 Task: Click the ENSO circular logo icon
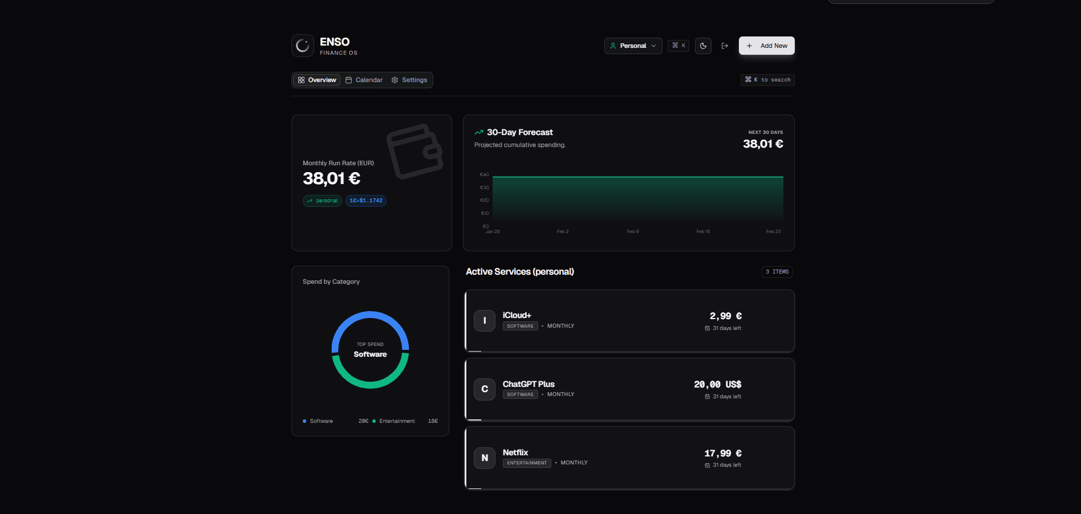[x=302, y=46]
